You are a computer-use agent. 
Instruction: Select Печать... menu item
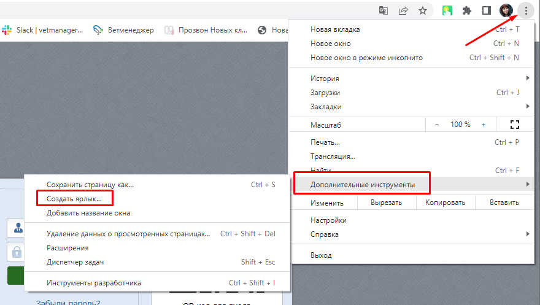pyautogui.click(x=412, y=142)
